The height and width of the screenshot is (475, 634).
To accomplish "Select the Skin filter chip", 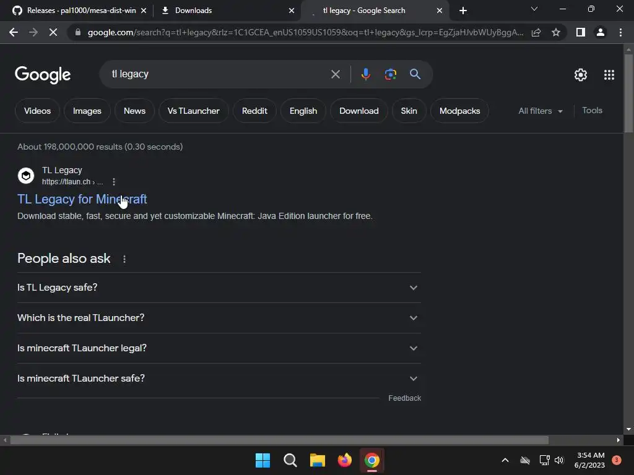I will click(x=409, y=111).
